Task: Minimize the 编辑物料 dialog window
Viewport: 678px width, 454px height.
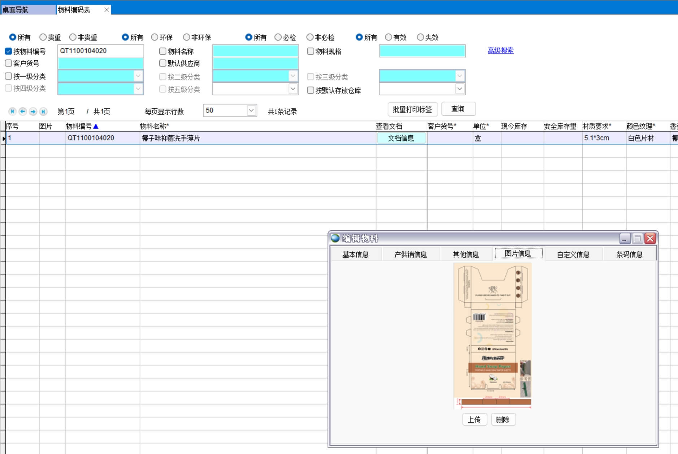Action: click(x=625, y=239)
